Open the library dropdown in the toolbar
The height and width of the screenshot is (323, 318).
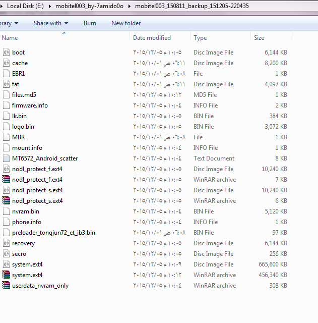tap(9, 23)
